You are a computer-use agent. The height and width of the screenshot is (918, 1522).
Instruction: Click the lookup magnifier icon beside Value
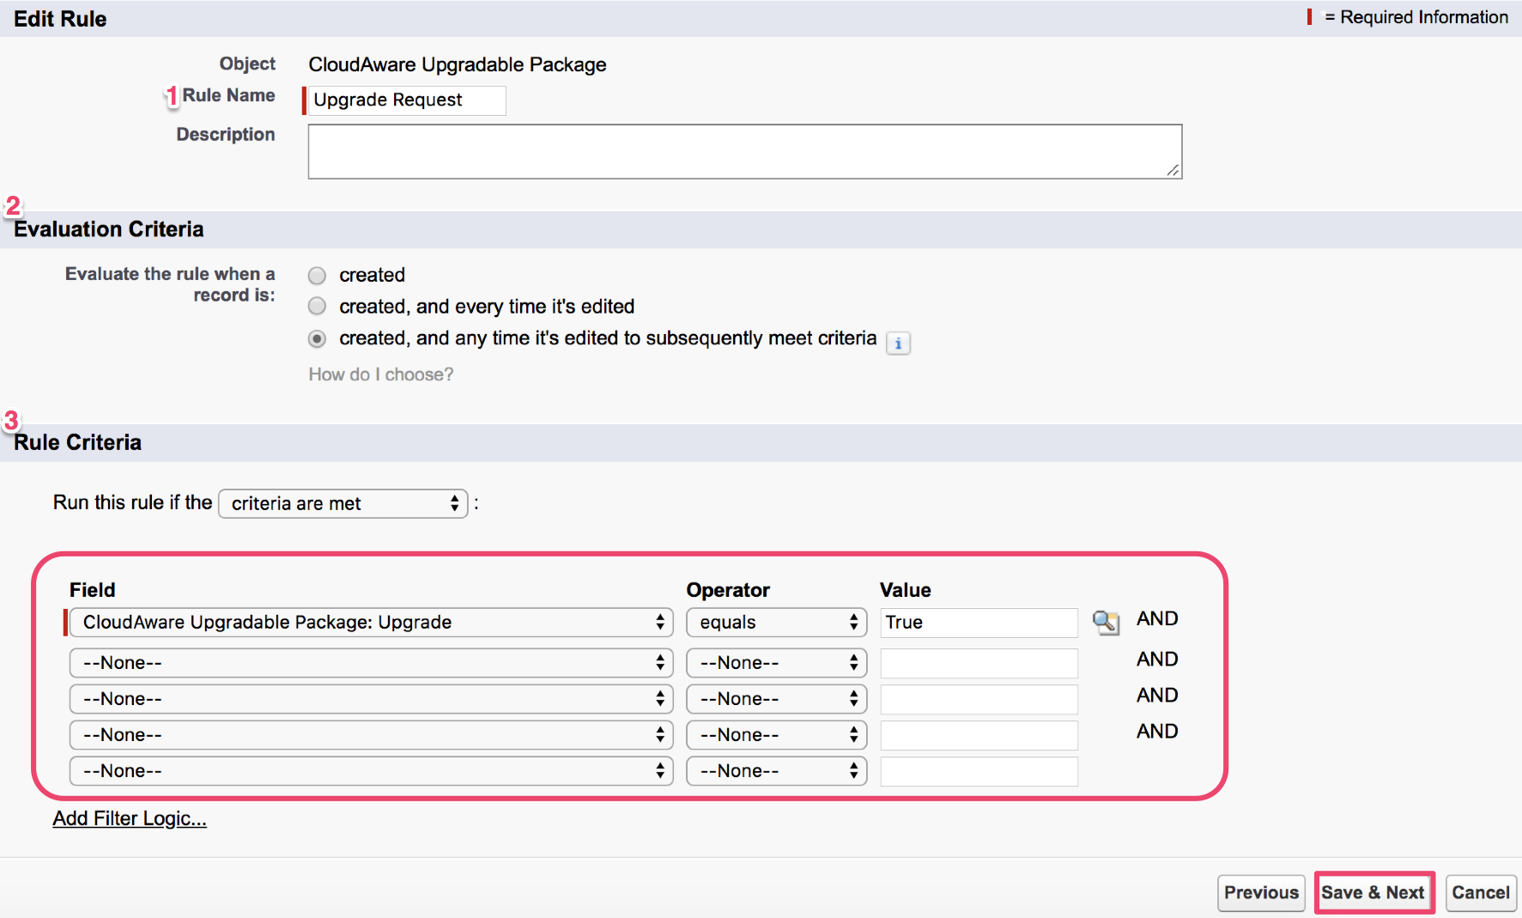tap(1105, 622)
